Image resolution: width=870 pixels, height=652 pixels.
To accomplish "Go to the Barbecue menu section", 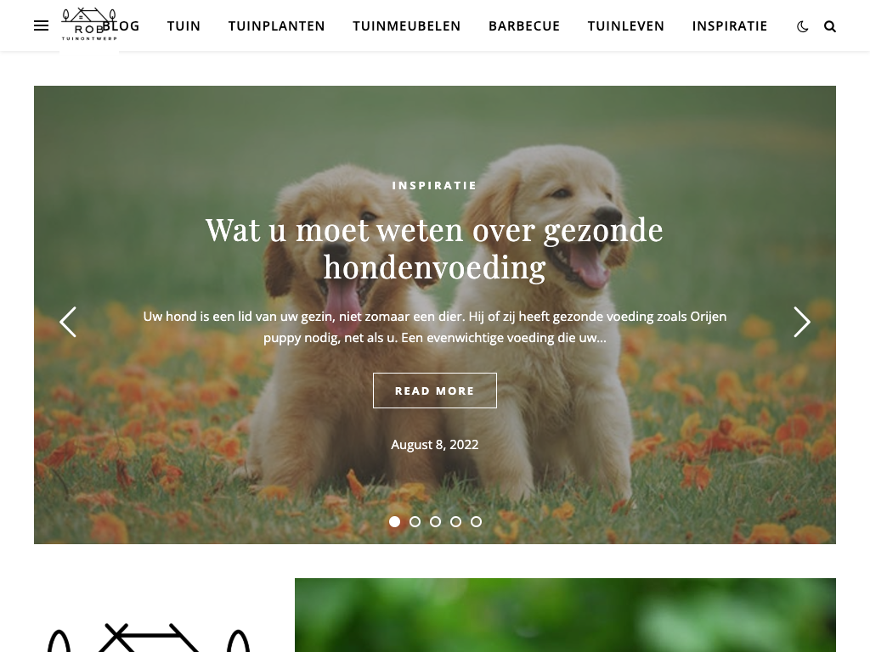I will 524,26.
